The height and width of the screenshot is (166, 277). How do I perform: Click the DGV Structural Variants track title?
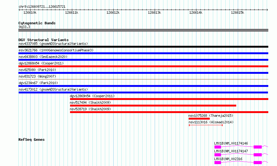point(44,40)
